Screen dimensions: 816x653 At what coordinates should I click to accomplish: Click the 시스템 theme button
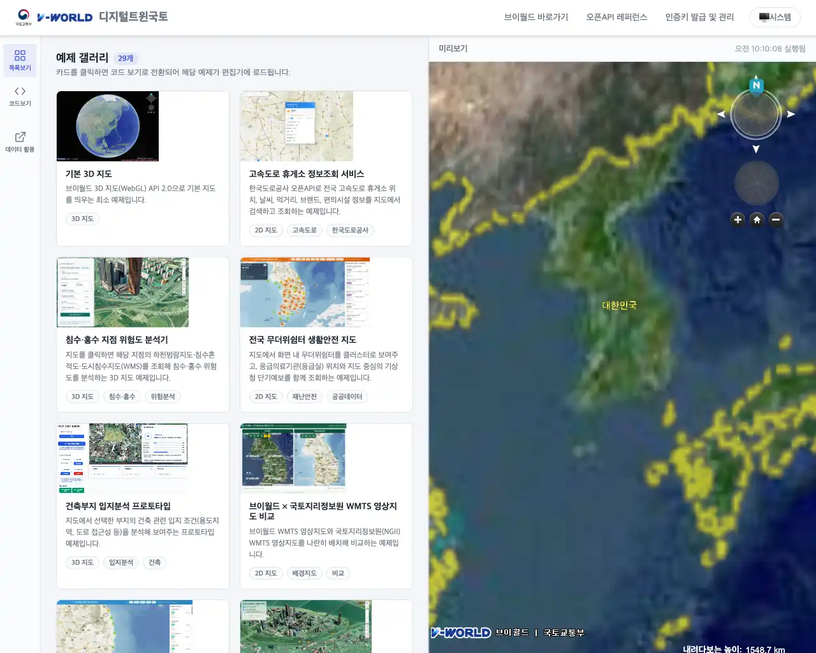pyautogui.click(x=775, y=17)
